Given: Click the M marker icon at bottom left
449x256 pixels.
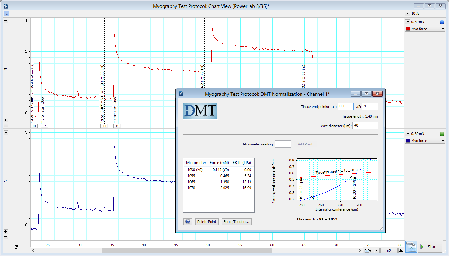Looking at the screenshot, I should (16, 247).
